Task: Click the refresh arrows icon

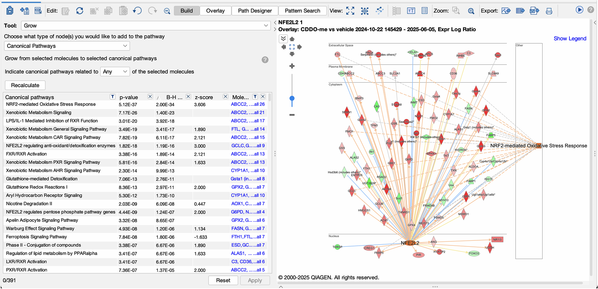Action: point(80,11)
